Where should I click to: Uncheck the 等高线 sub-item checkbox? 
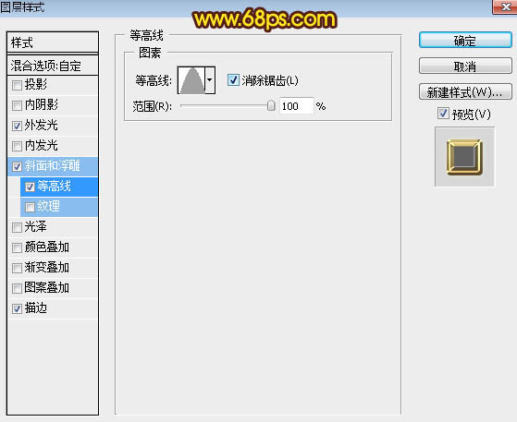click(x=30, y=187)
